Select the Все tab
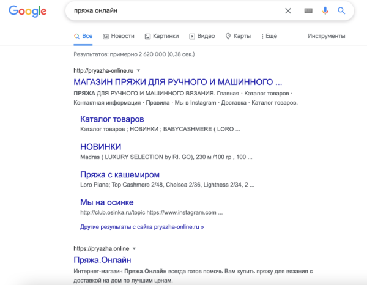Image resolution: width=367 pixels, height=285 pixels. coord(83,36)
